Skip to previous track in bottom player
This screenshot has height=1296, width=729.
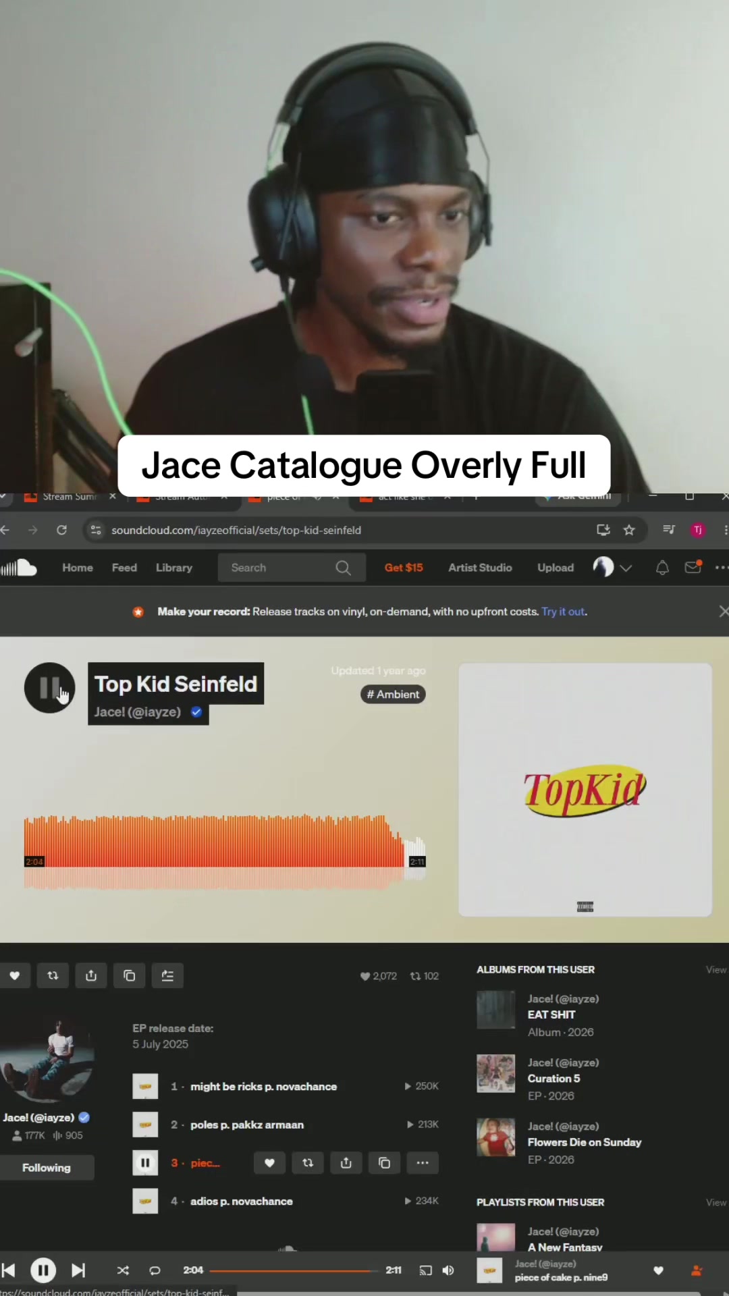tap(9, 1270)
